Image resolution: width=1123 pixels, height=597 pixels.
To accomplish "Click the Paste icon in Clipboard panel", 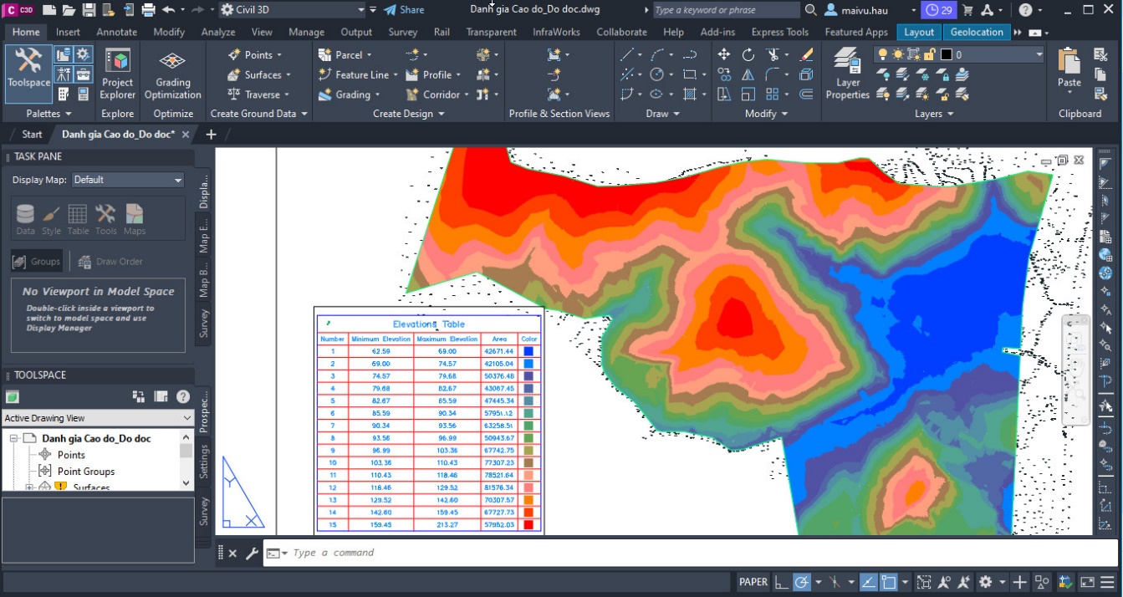I will (1069, 67).
